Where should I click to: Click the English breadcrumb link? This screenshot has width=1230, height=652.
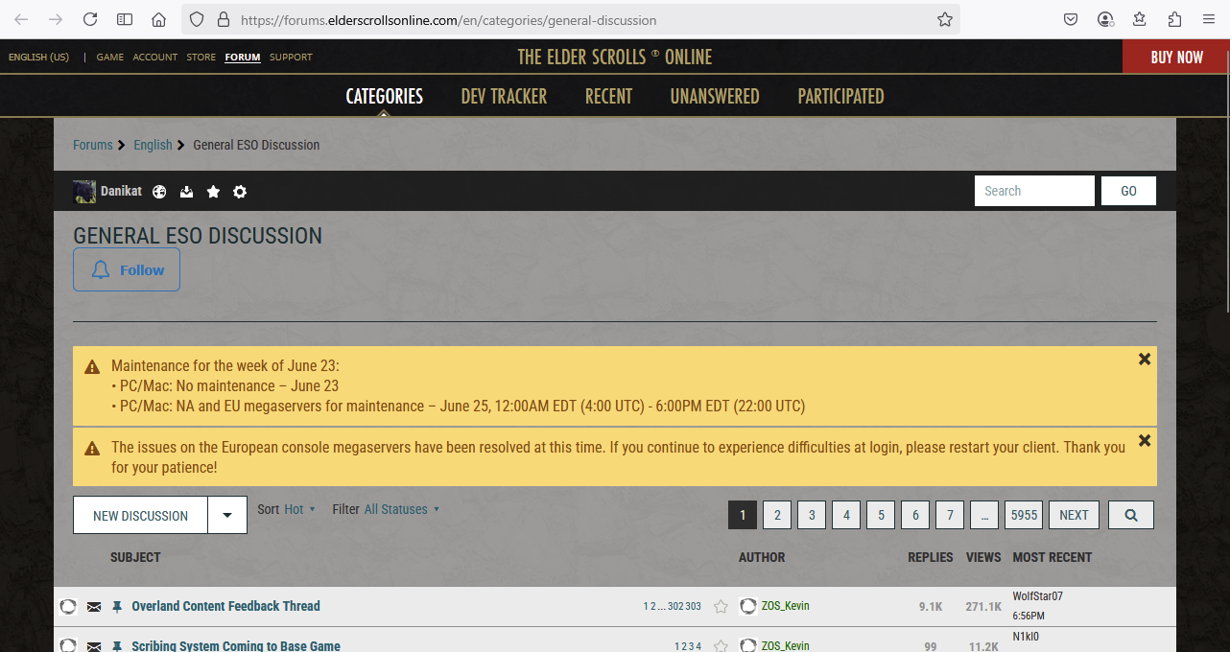click(153, 145)
